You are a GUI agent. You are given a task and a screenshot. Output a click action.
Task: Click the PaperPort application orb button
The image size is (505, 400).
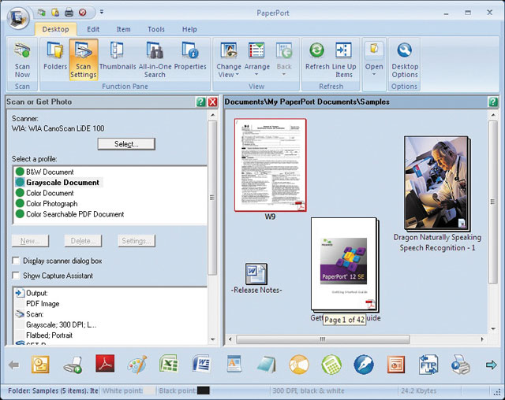pyautogui.click(x=18, y=17)
